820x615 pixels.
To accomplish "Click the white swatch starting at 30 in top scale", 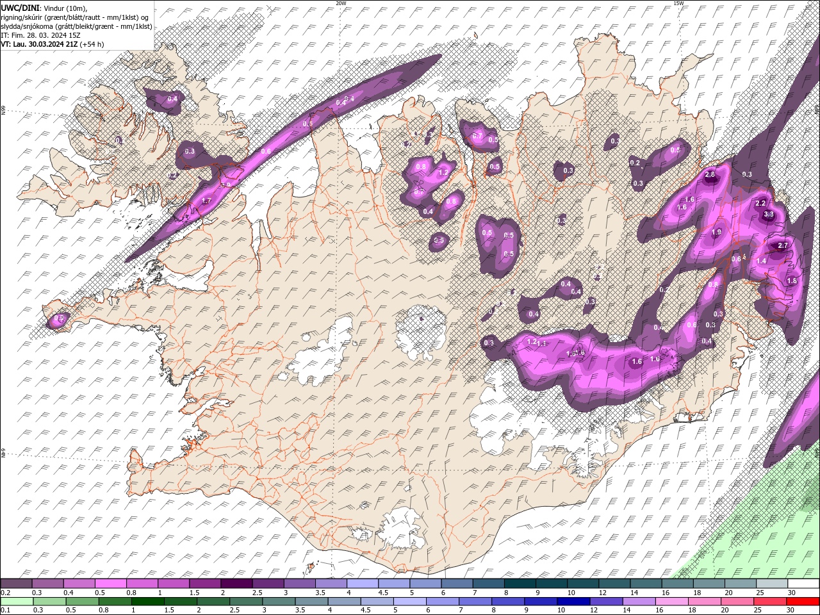I will tap(803, 584).
